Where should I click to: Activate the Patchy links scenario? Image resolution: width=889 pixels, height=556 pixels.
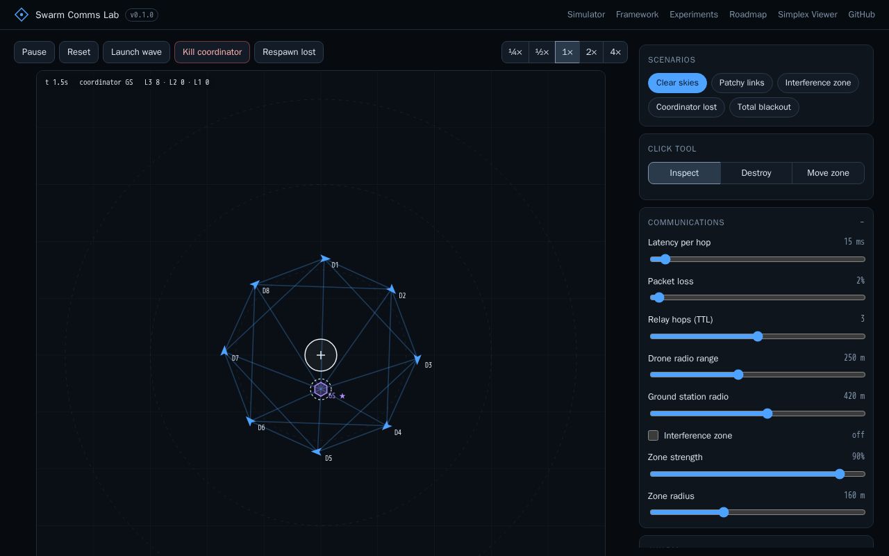pos(742,83)
